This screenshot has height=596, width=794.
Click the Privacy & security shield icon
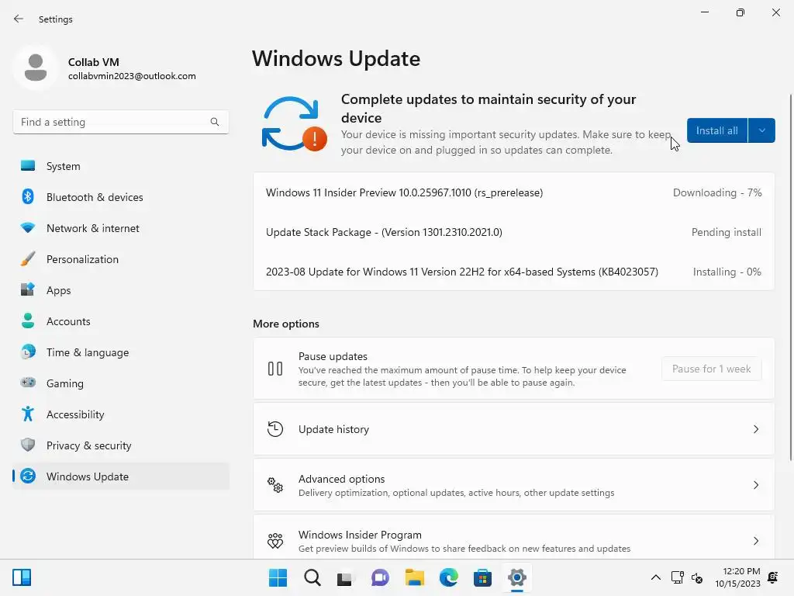tap(28, 445)
